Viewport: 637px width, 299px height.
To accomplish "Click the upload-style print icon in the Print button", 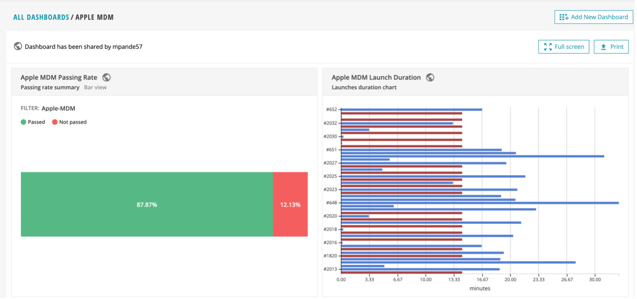I will 603,46.
